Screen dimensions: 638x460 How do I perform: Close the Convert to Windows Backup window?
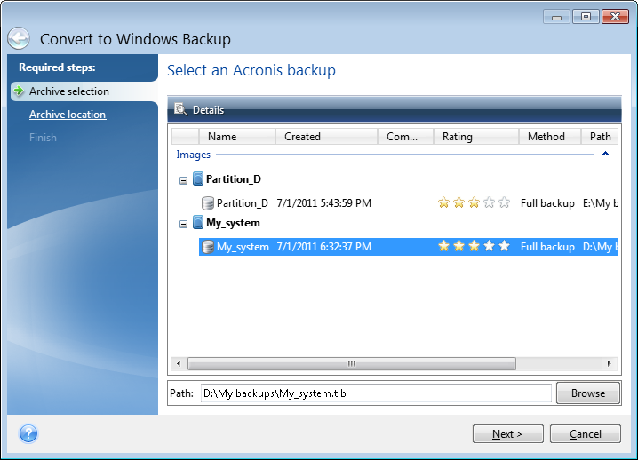tap(615, 17)
